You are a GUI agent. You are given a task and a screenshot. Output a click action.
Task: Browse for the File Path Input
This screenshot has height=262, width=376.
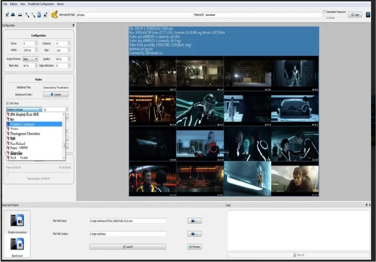click(194, 221)
